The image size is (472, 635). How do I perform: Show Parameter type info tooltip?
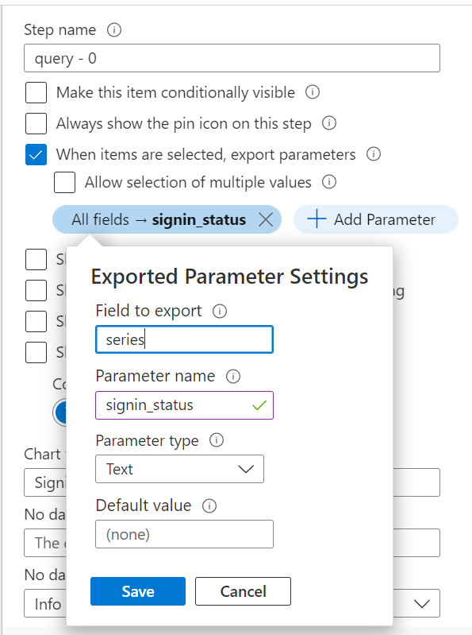coord(217,440)
